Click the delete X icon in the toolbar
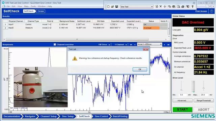 tap(161, 6)
